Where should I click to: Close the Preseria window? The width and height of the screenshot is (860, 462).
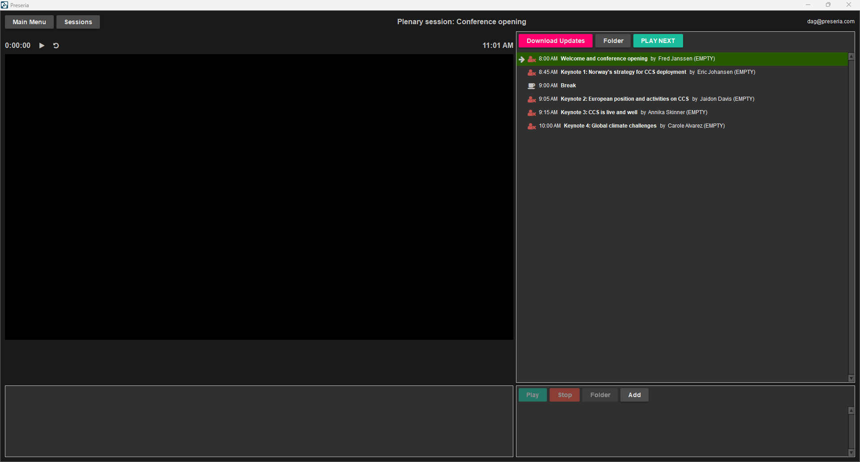pyautogui.click(x=849, y=5)
